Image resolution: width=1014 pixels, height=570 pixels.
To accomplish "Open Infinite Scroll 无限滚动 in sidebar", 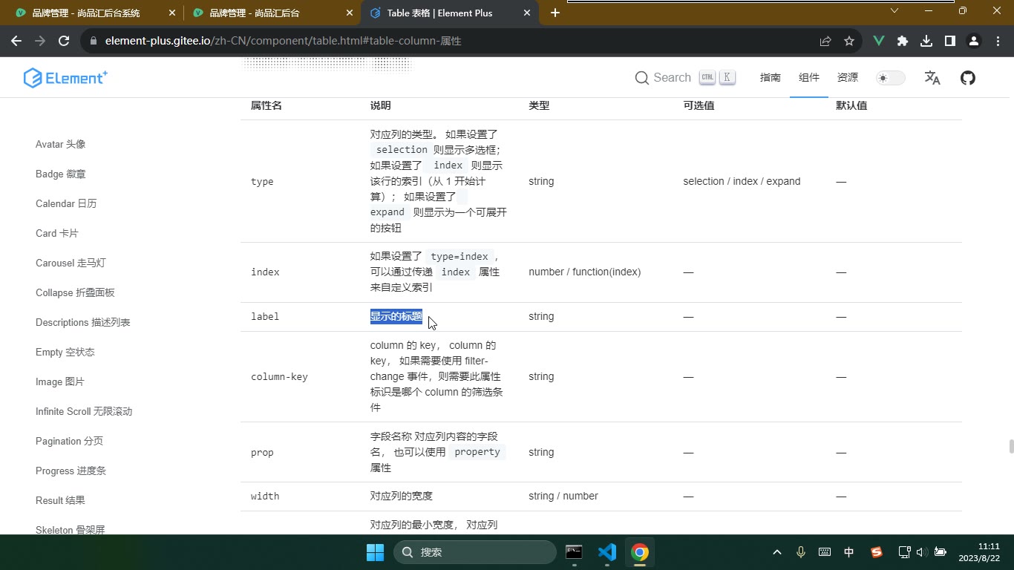I will click(84, 411).
